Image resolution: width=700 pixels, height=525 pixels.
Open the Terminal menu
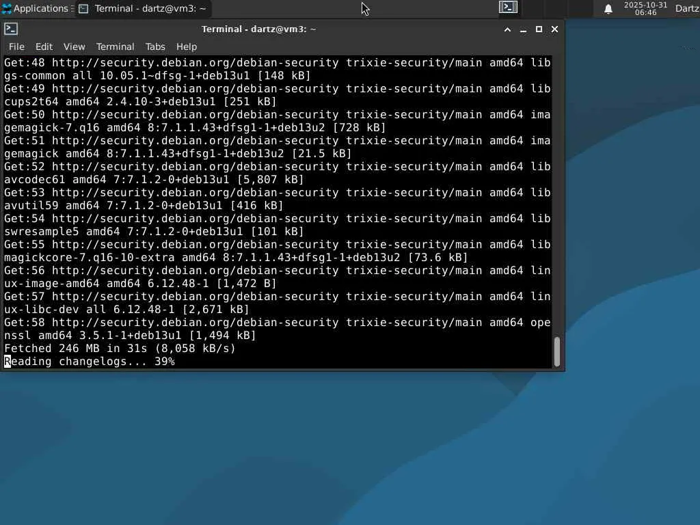[x=115, y=46]
